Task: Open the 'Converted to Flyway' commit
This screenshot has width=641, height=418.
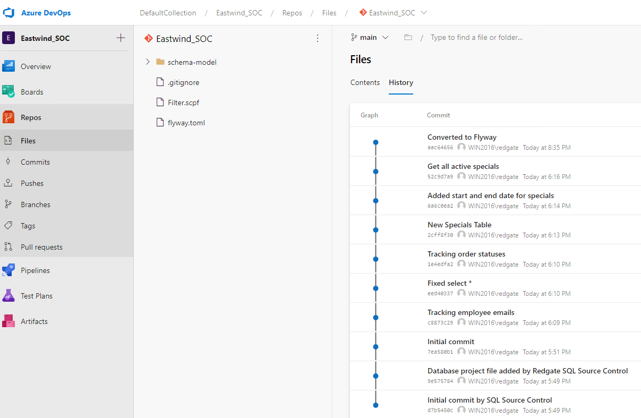Action: click(x=461, y=137)
